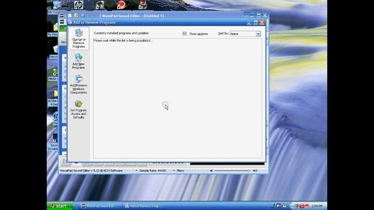Expand the Sort by dropdown
Screen dimensions: 374x210
[x=258, y=34]
